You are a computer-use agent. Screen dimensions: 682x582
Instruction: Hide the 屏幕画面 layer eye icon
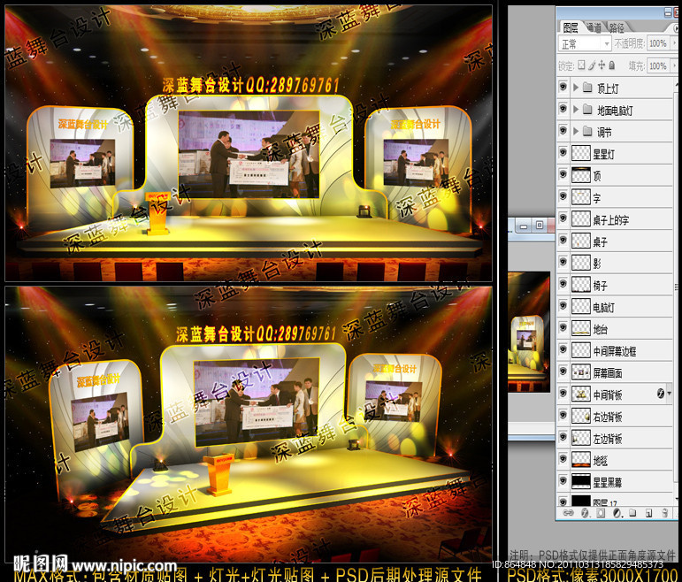point(563,371)
